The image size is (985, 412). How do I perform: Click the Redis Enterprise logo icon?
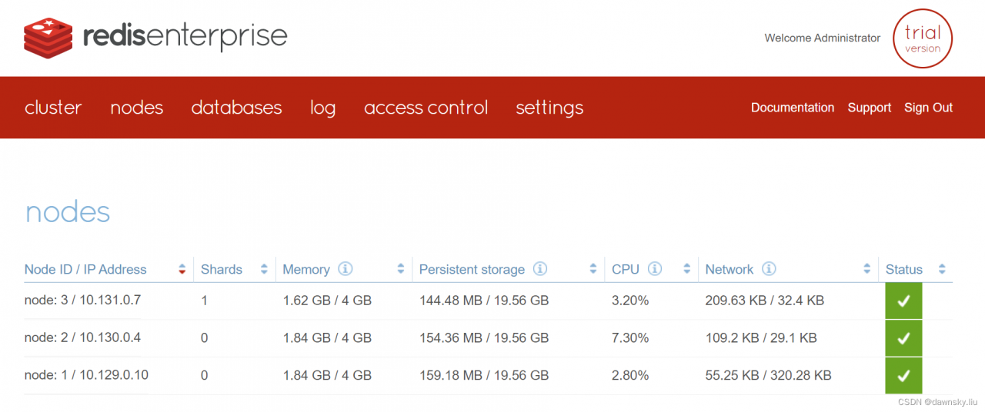(x=48, y=38)
